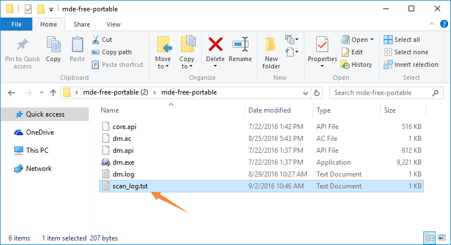Open the Easy access dropdown icon
This screenshot has height=245, width=451.
tap(291, 52)
